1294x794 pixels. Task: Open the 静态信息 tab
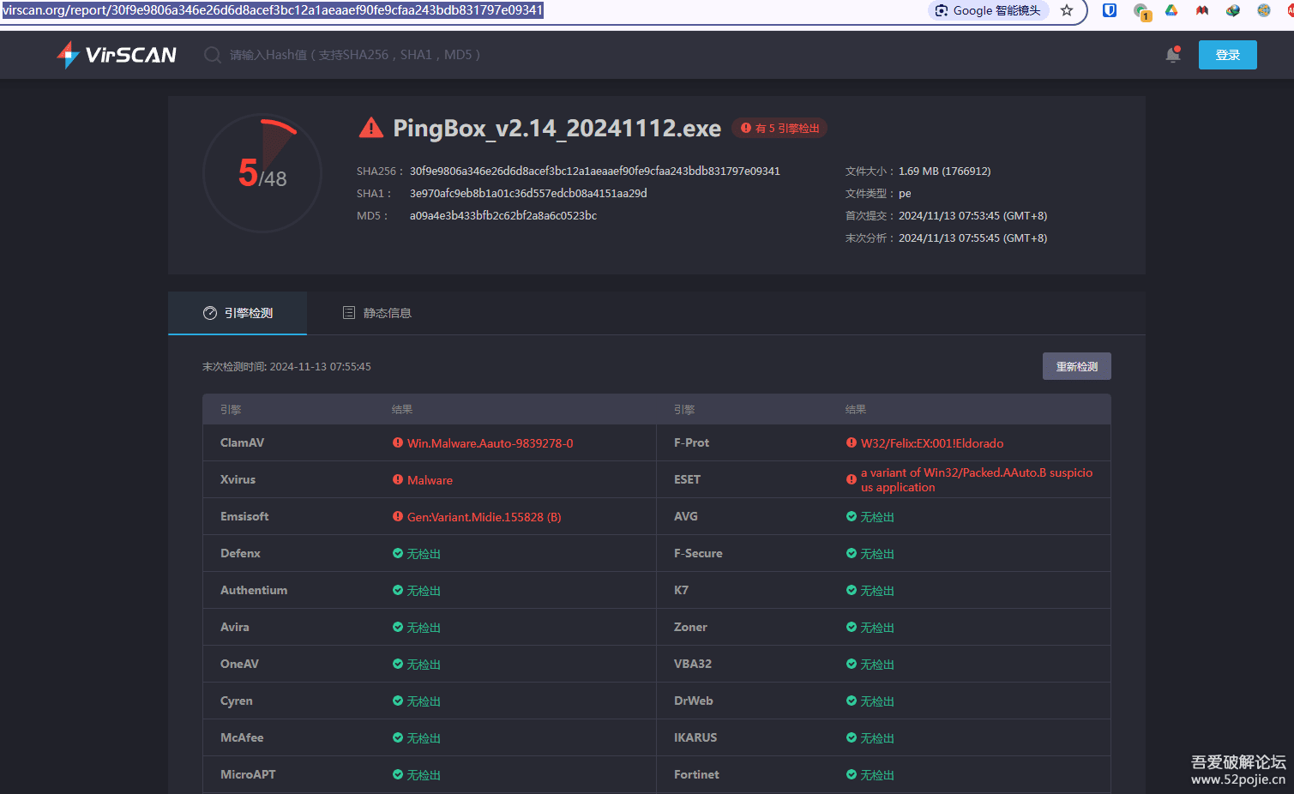pos(376,313)
